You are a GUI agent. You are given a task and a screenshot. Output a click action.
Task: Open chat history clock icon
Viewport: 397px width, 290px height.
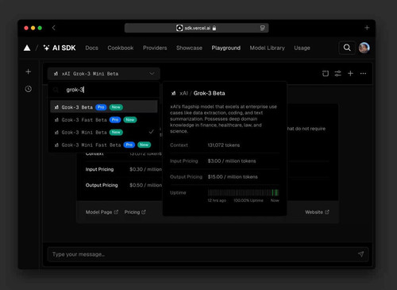tap(29, 89)
